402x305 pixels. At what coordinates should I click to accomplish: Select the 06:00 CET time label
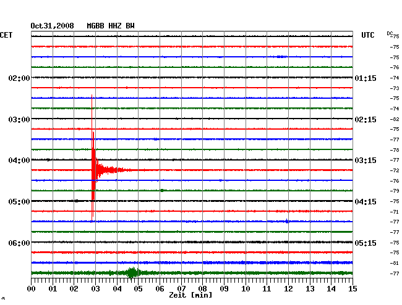coord(19,243)
